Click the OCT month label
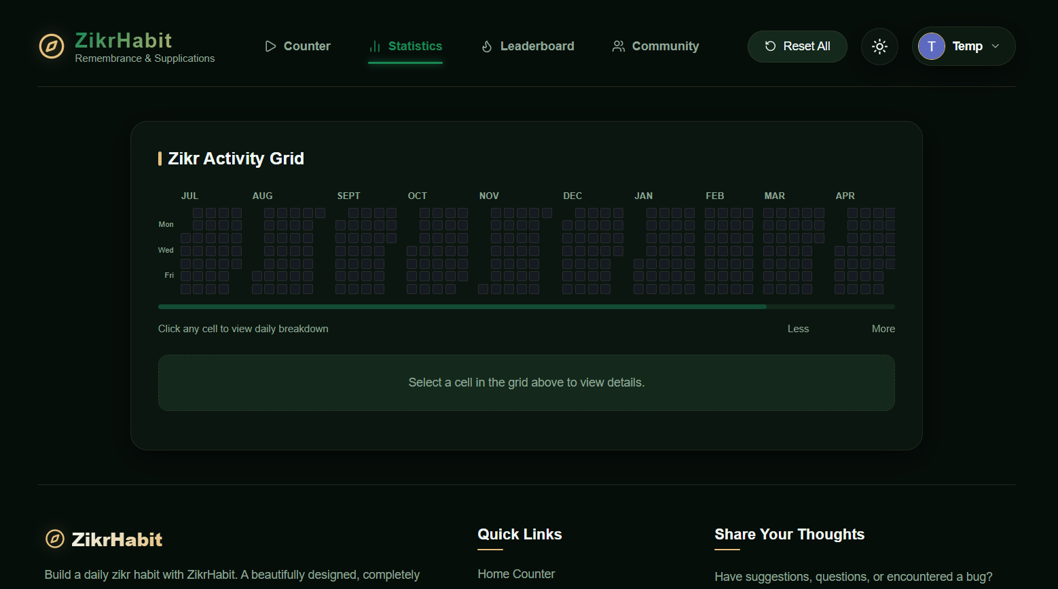The height and width of the screenshot is (589, 1058). (x=417, y=196)
